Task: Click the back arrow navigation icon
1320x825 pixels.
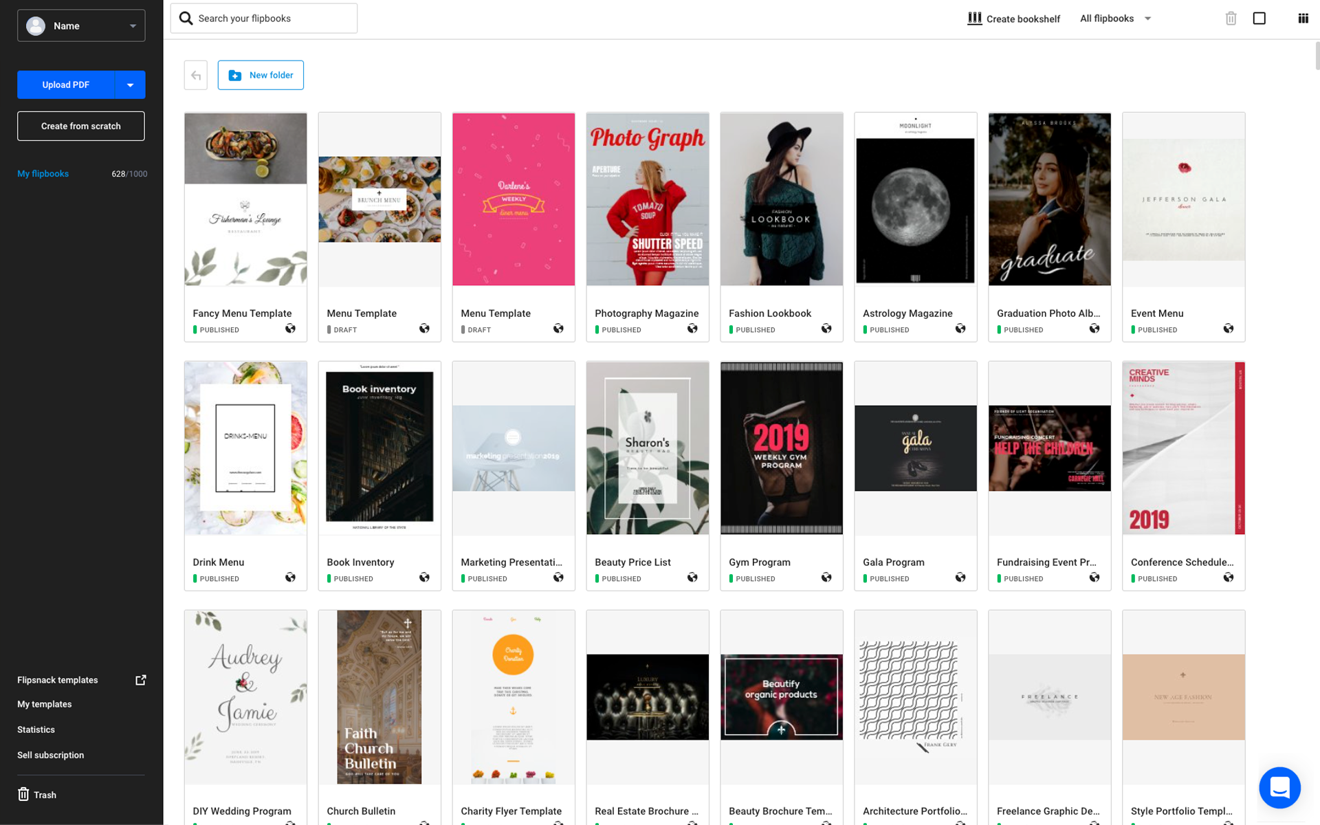Action: pyautogui.click(x=196, y=75)
